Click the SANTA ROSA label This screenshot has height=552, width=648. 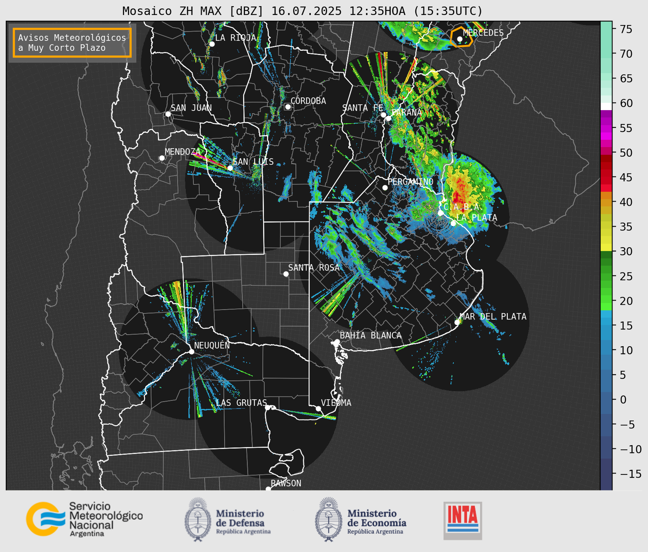[x=314, y=268]
